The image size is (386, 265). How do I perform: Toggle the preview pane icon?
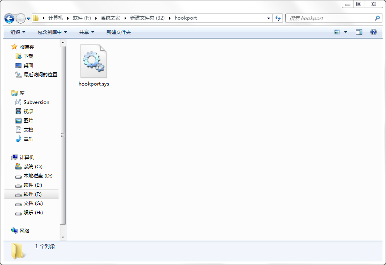point(359,32)
